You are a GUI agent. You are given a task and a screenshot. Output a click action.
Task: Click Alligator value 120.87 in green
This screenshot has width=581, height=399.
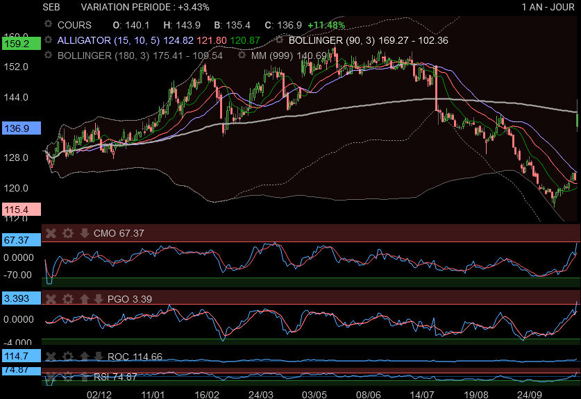(x=245, y=40)
